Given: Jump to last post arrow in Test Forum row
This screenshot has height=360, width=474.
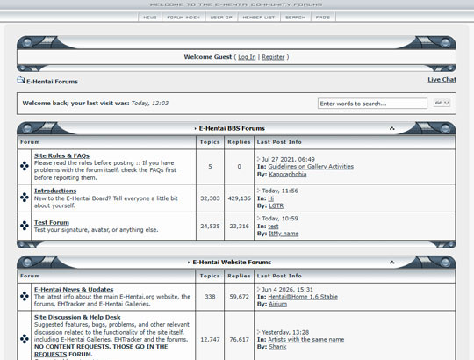Looking at the screenshot, I should [x=258, y=219].
